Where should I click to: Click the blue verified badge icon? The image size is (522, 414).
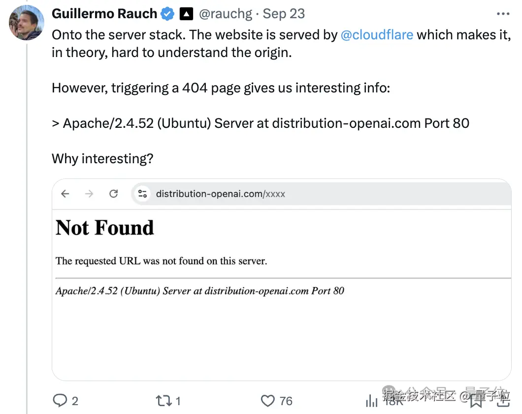point(167,14)
